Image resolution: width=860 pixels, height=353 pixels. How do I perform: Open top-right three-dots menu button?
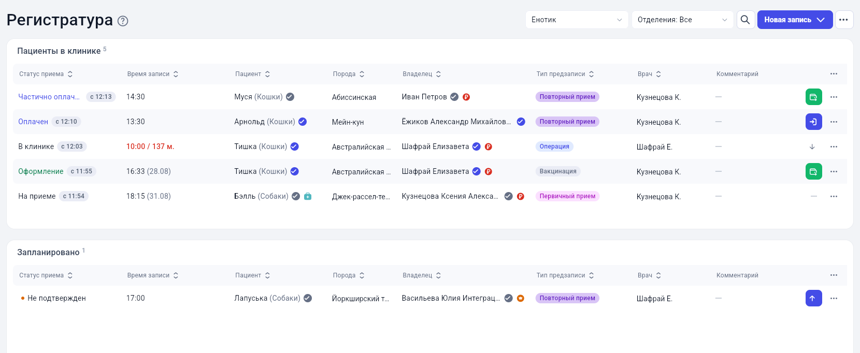[x=844, y=20]
